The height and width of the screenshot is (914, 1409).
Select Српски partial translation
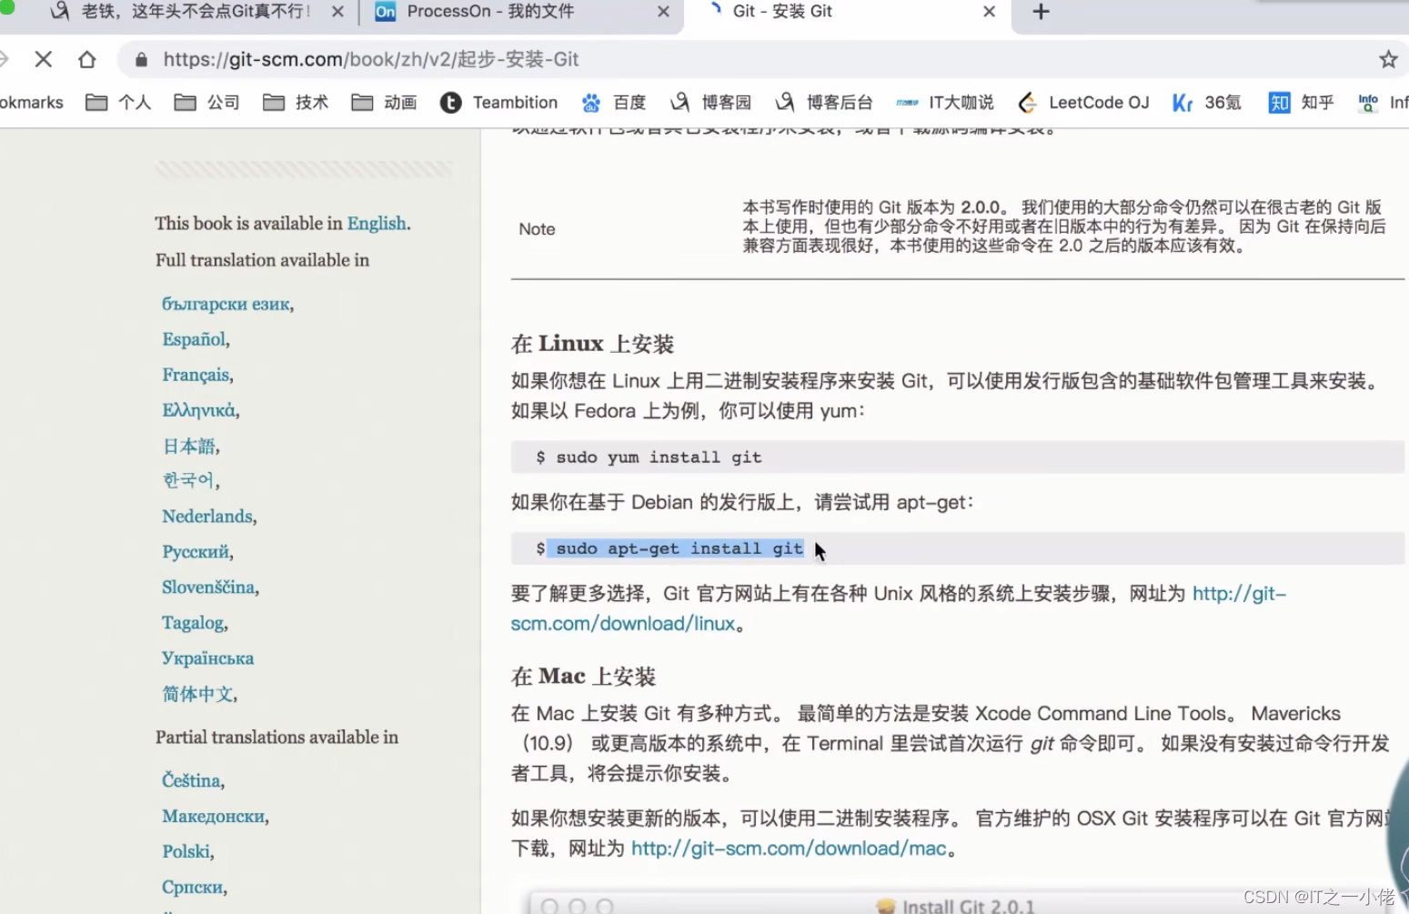click(192, 887)
